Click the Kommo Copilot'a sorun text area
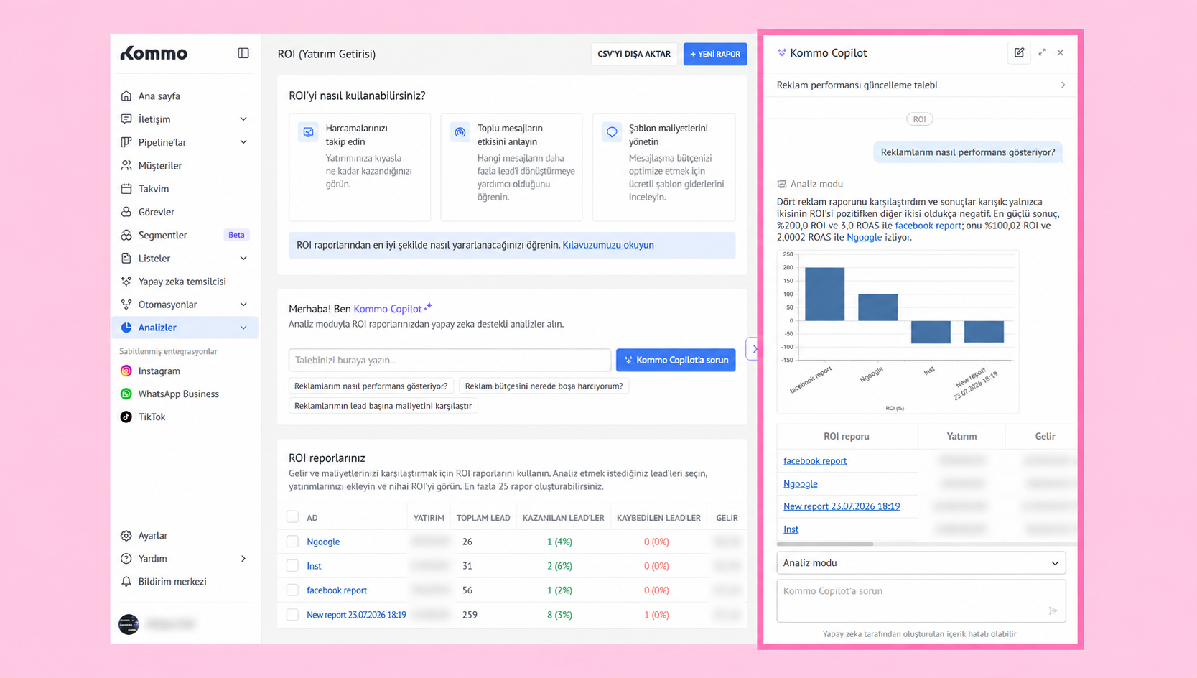The width and height of the screenshot is (1197, 678). [921, 600]
